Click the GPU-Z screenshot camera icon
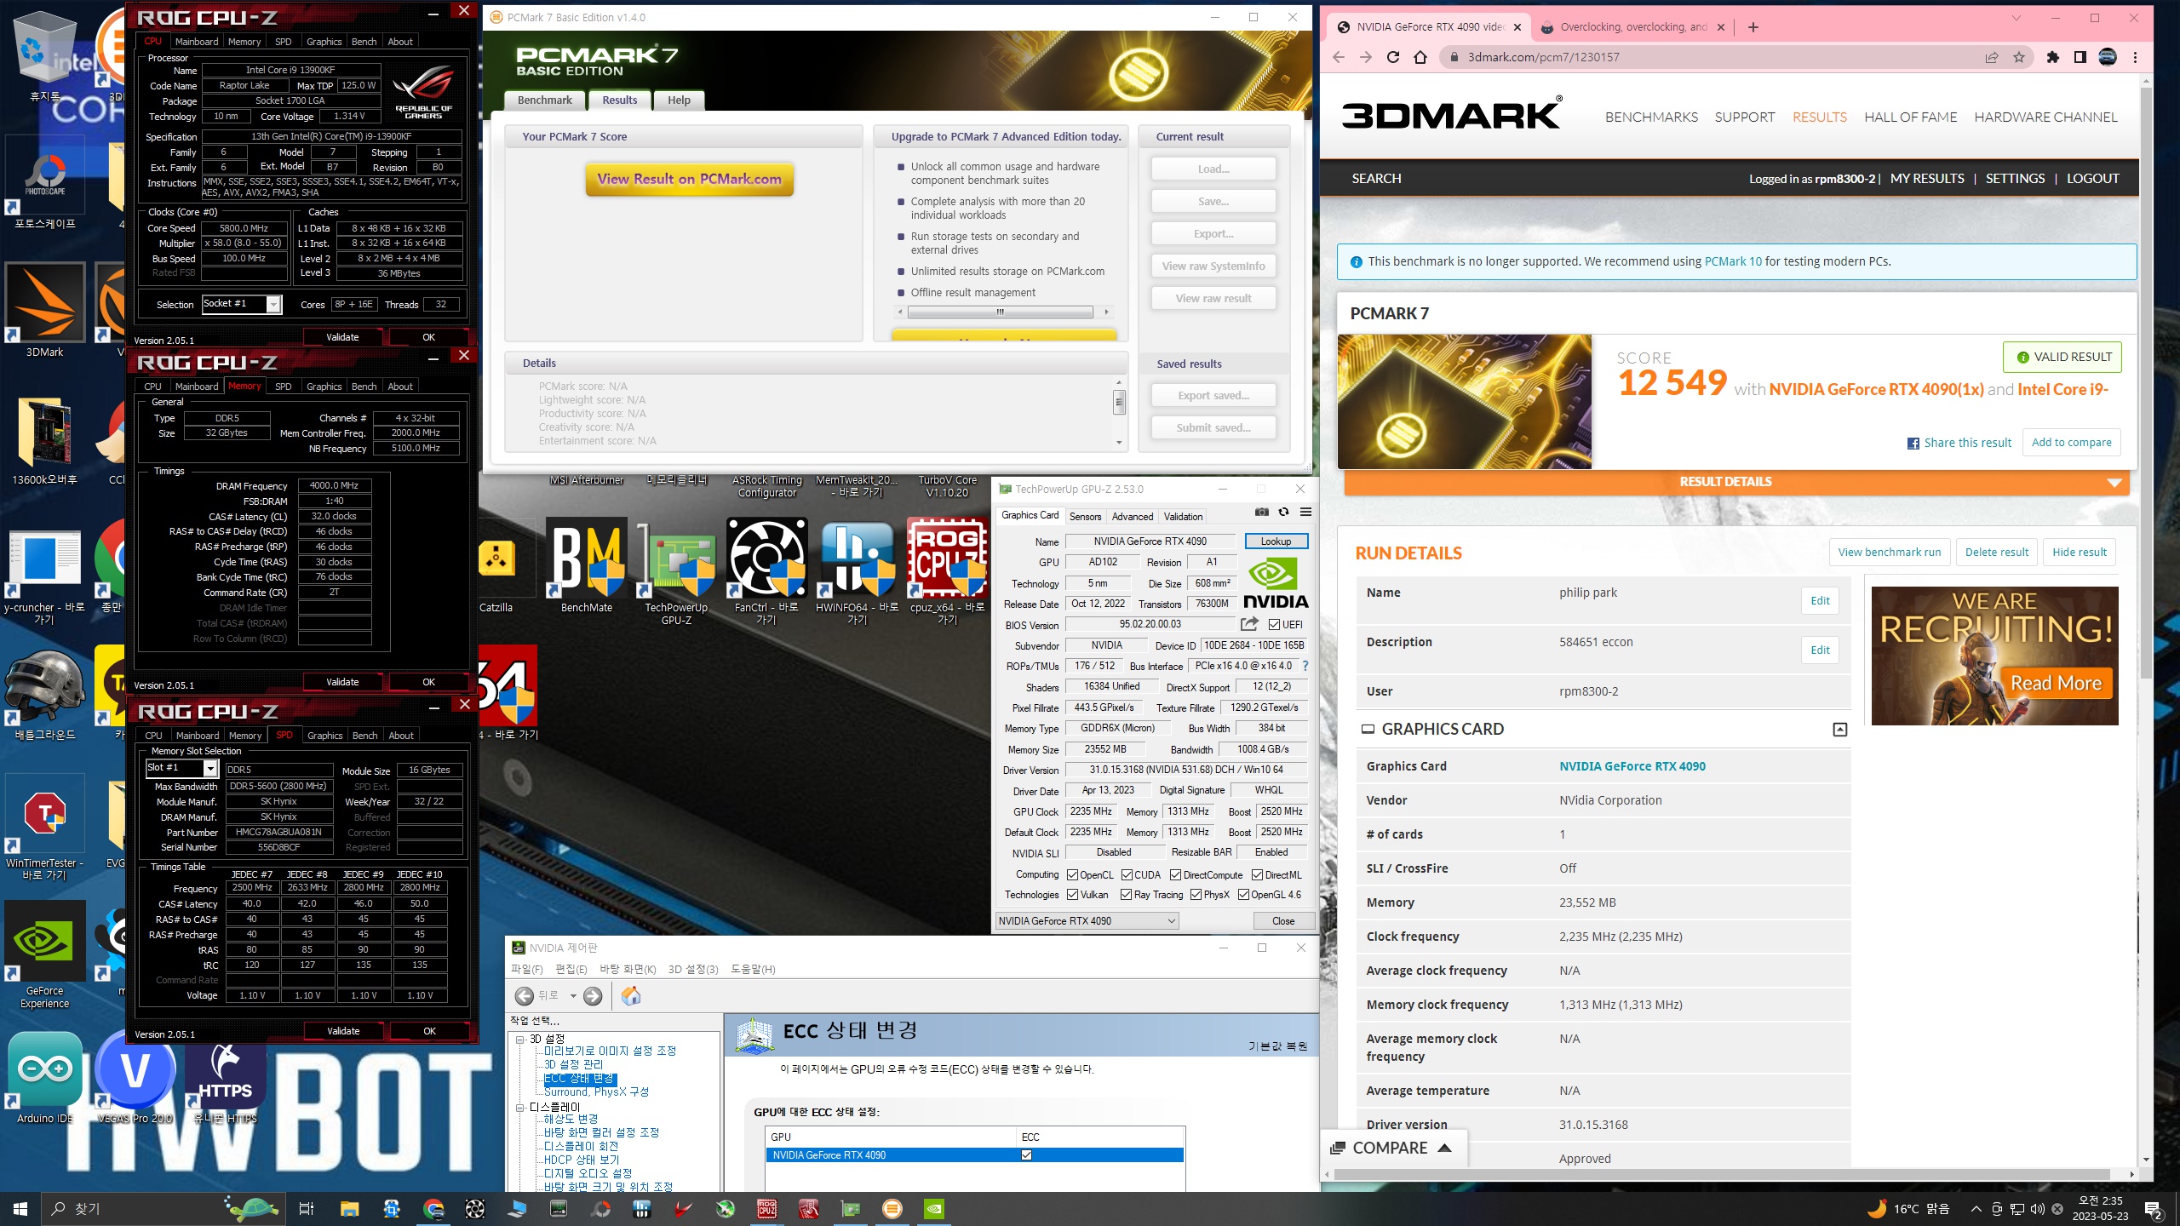 point(1261,512)
